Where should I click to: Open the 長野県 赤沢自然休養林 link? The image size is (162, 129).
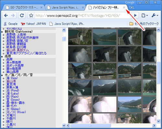pyautogui.click(x=22, y=38)
